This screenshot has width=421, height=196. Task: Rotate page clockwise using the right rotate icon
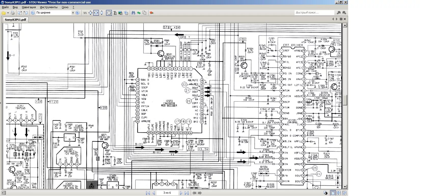point(25,13)
